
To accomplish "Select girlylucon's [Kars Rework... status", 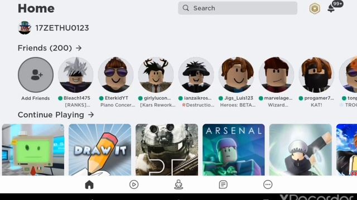I will 158,105.
